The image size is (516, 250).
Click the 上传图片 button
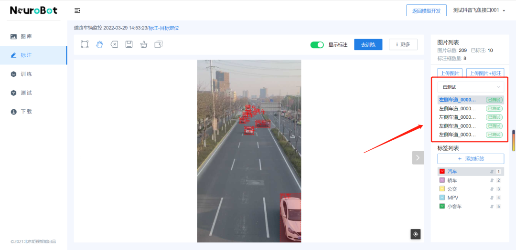tap(450, 73)
